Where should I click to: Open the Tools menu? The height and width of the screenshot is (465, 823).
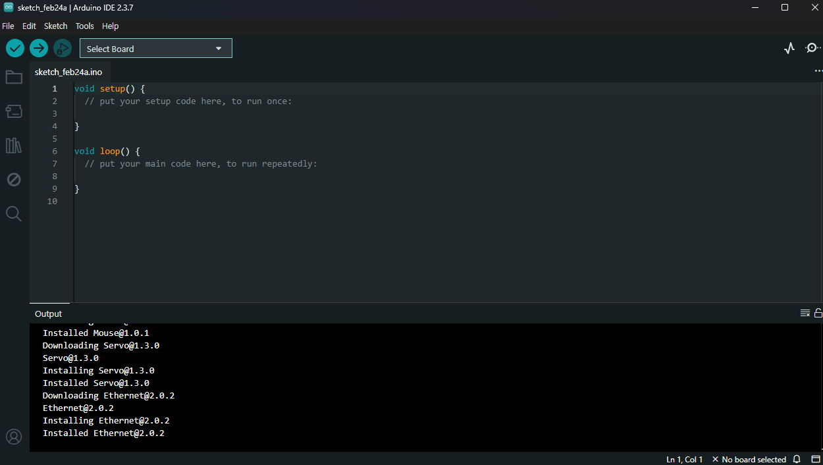tap(85, 26)
